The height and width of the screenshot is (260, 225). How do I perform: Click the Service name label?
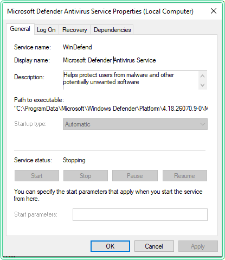click(x=33, y=47)
